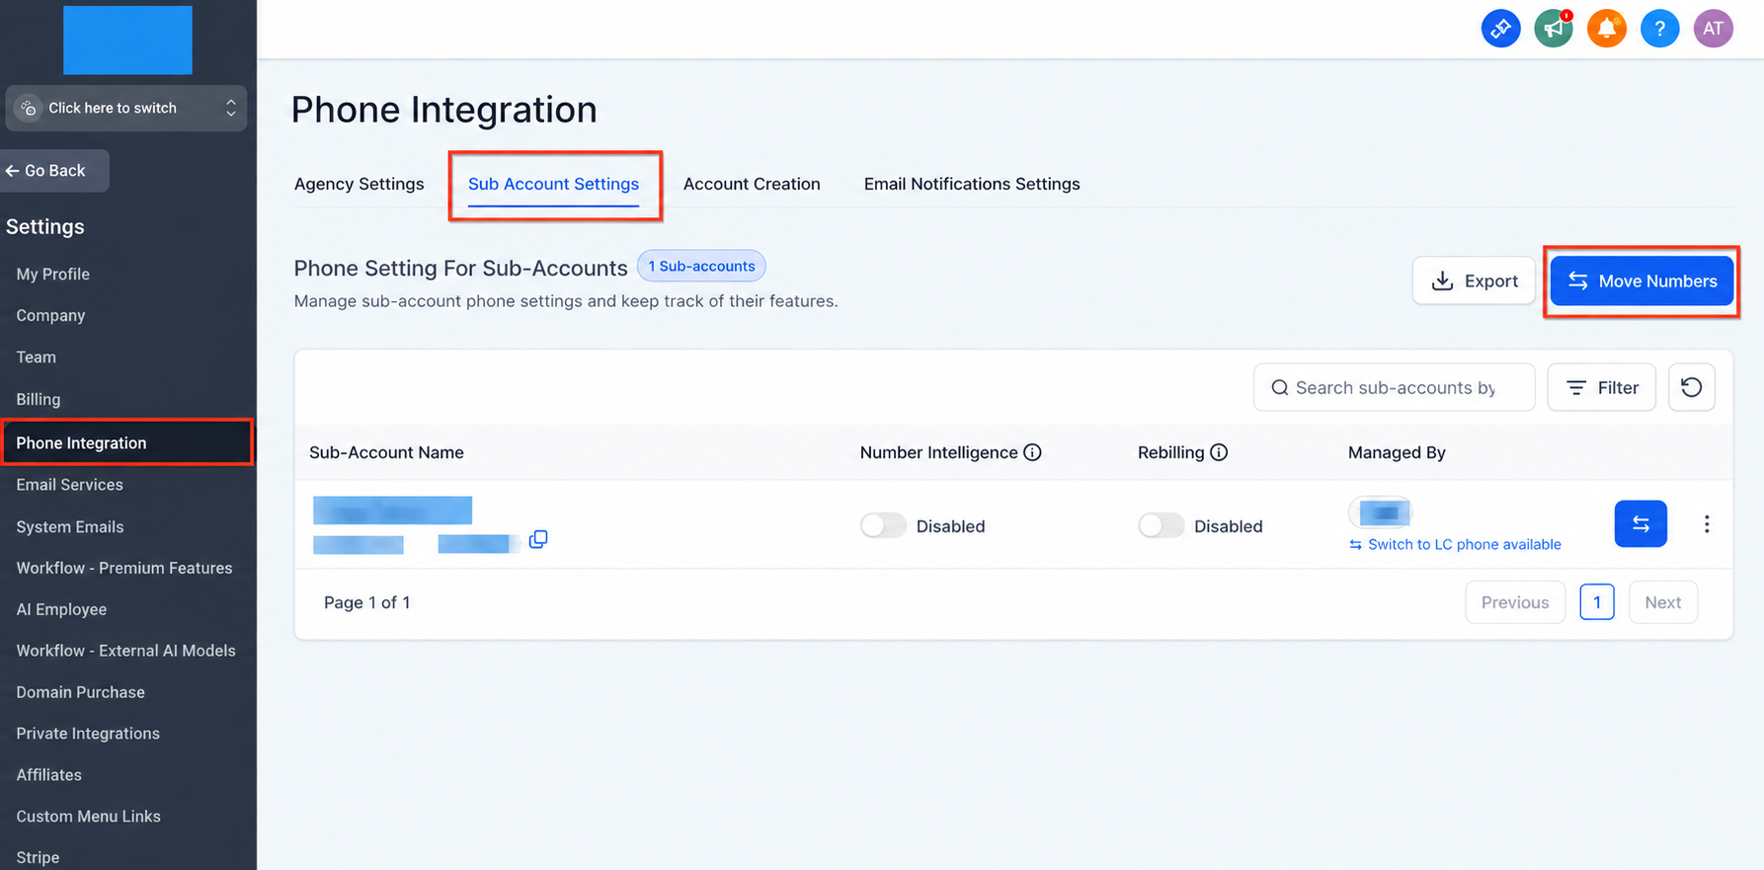Click the Previous page button

point(1515,602)
